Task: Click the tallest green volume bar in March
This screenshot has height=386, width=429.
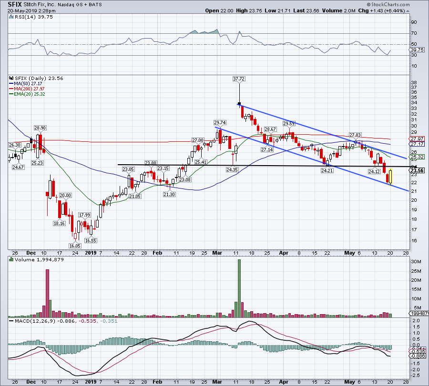Action: pyautogui.click(x=239, y=288)
